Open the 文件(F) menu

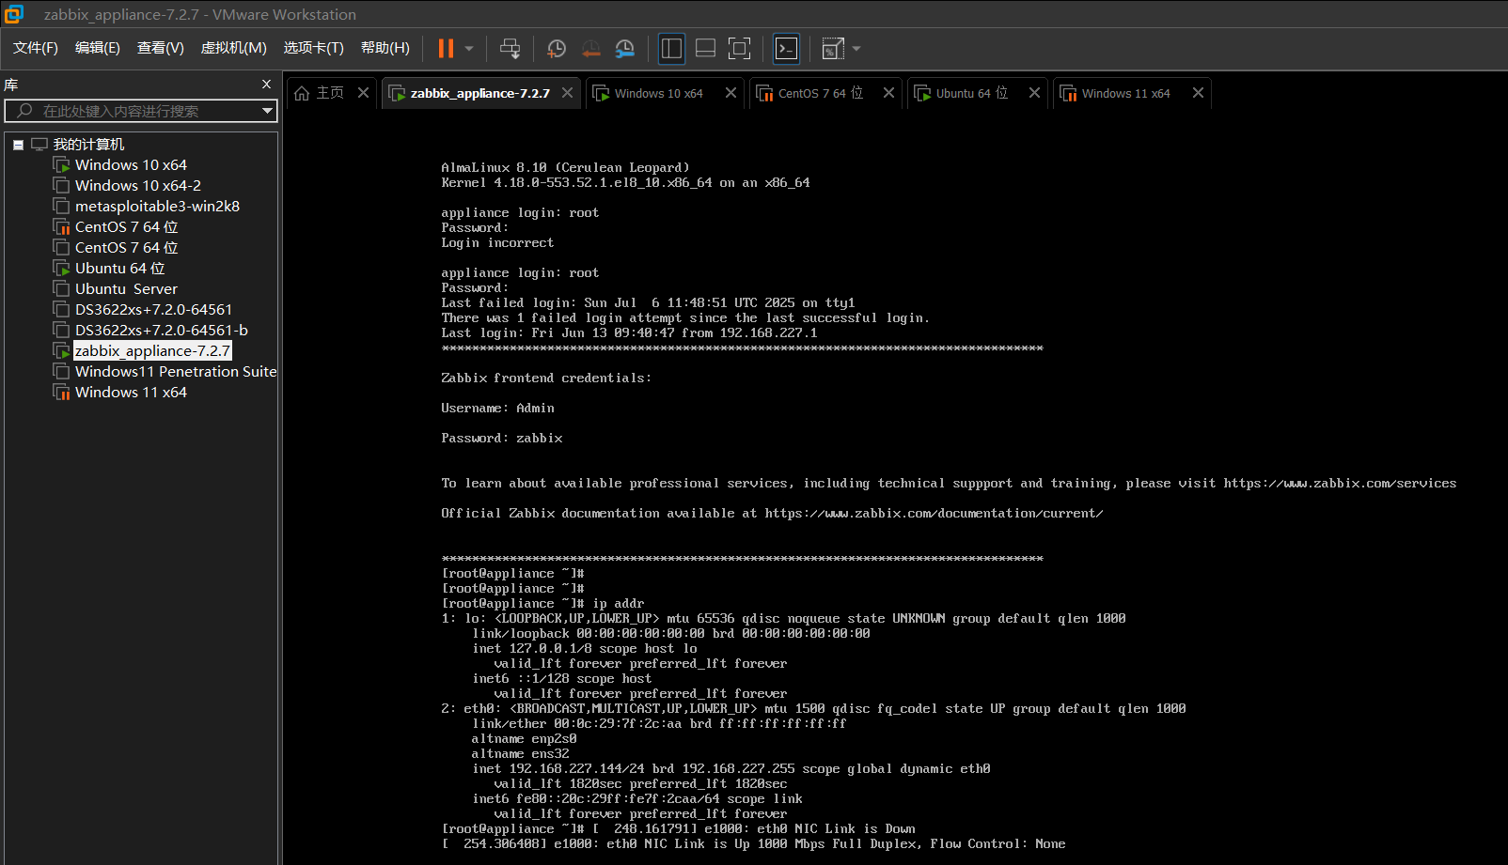coord(36,48)
